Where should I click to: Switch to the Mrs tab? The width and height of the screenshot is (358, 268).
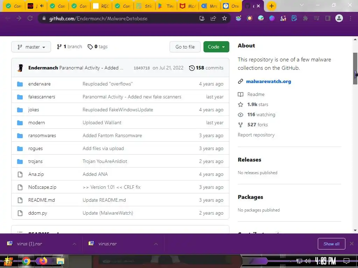click(210, 6)
